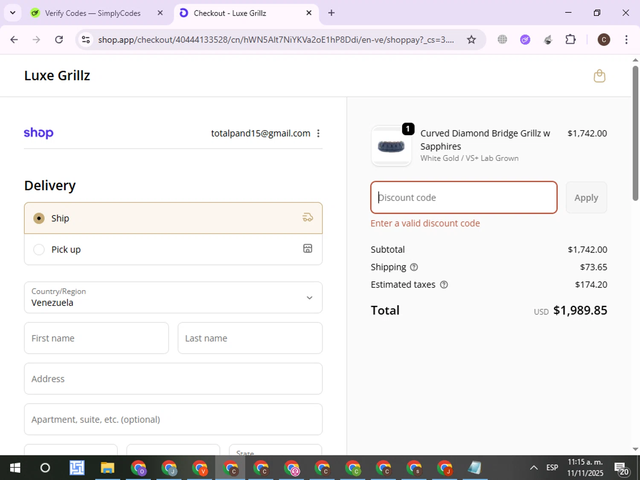Image resolution: width=640 pixels, height=480 pixels.
Task: Go back to previous page
Action: tap(14, 40)
